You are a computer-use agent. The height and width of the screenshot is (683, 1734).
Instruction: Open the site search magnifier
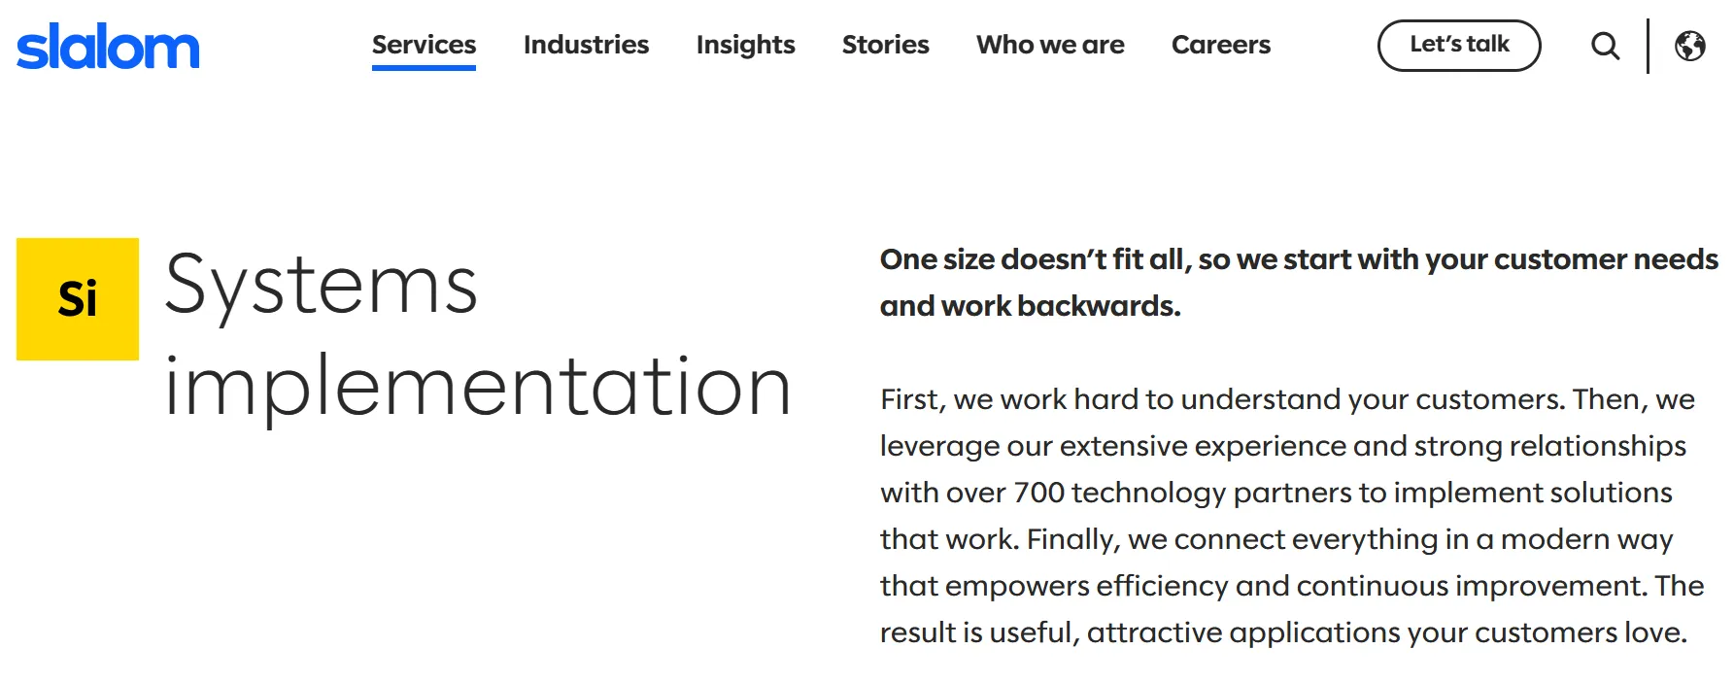[1605, 46]
